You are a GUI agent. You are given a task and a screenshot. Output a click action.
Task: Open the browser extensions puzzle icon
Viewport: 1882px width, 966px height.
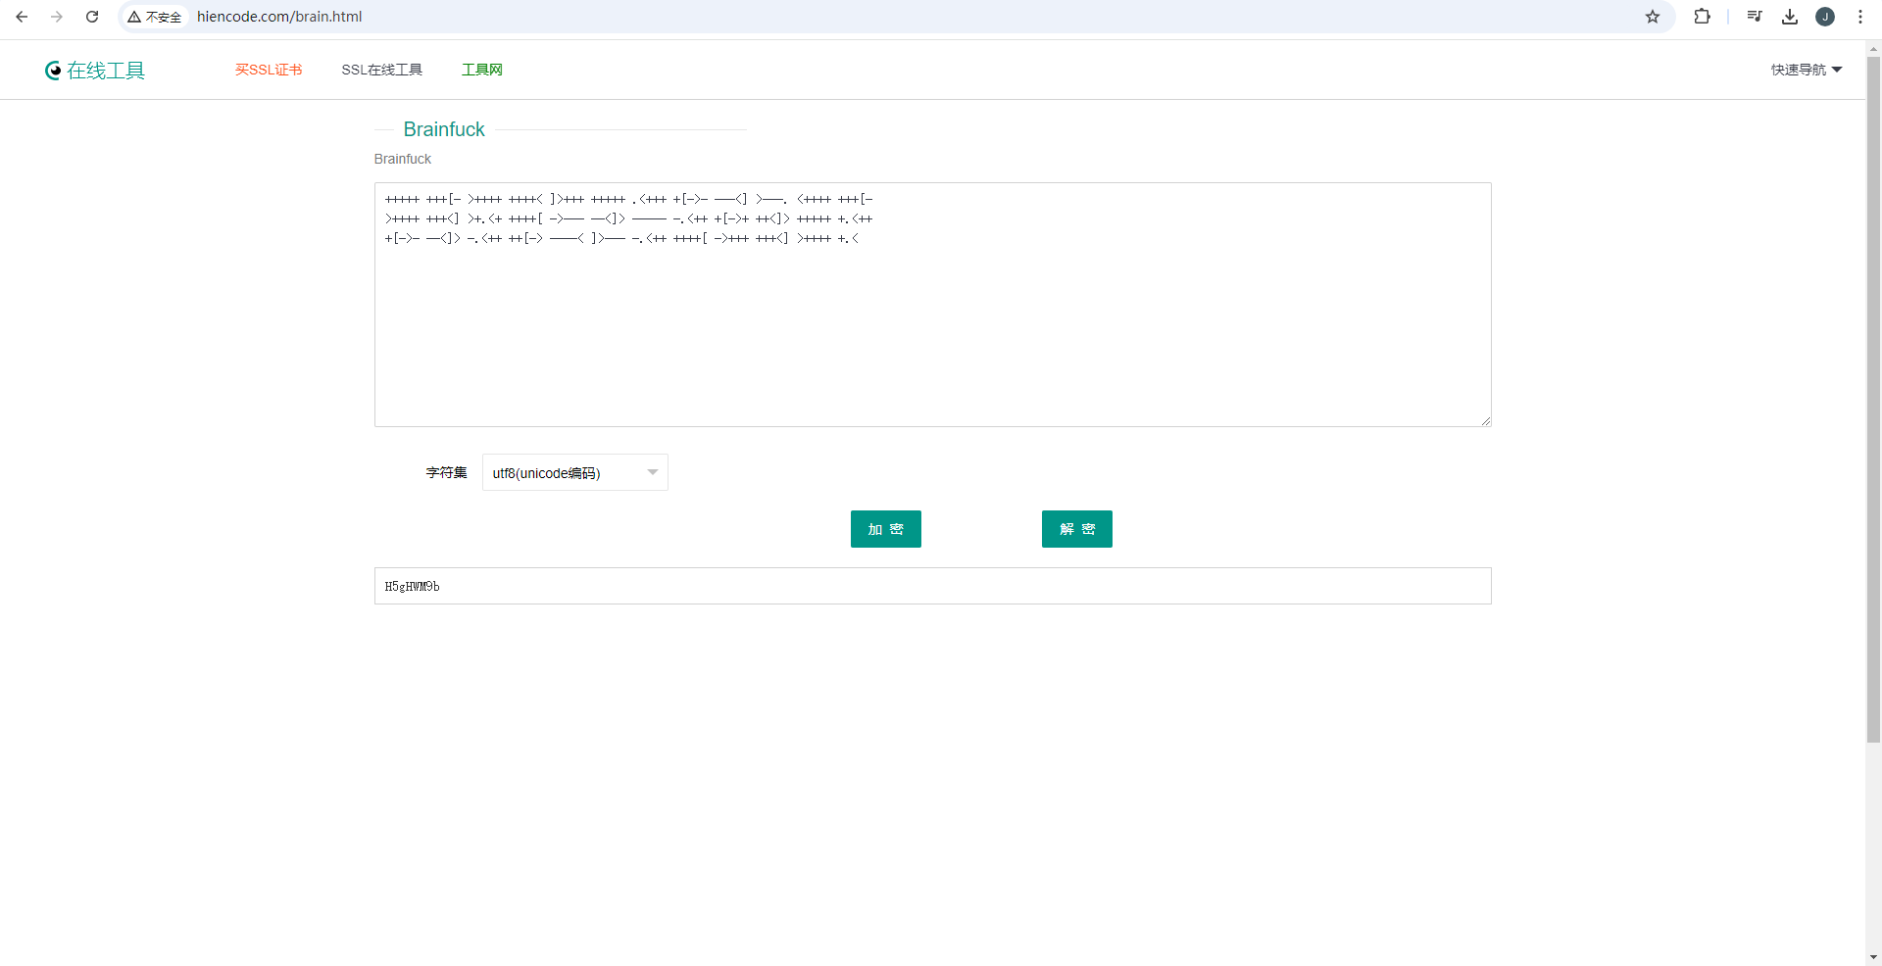tap(1703, 17)
